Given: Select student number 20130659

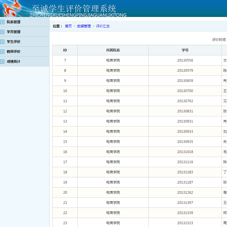Looking at the screenshot, I should (185, 81).
